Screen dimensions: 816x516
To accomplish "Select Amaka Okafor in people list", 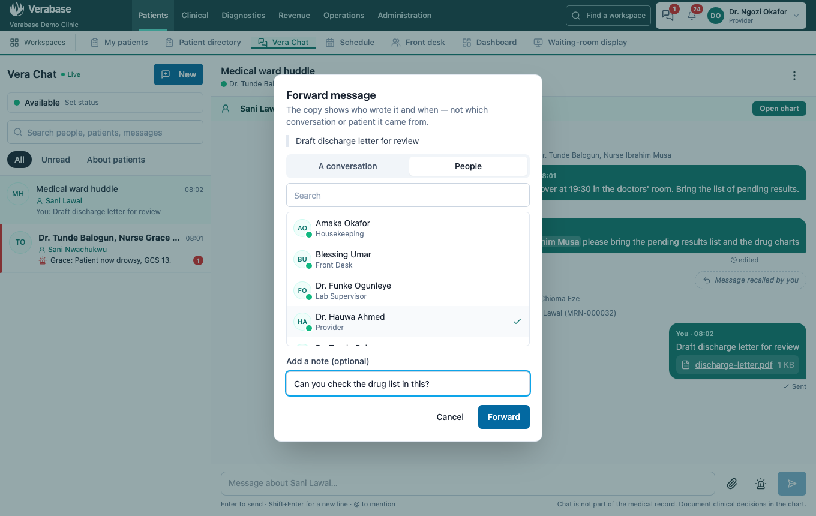I will [408, 228].
